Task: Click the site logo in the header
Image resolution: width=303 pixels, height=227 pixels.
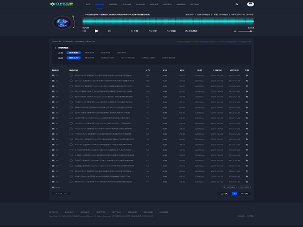Action: [x=61, y=4]
